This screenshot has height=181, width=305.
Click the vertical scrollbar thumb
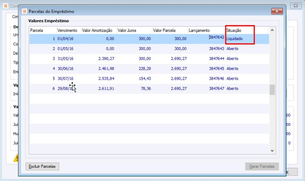[272, 90]
